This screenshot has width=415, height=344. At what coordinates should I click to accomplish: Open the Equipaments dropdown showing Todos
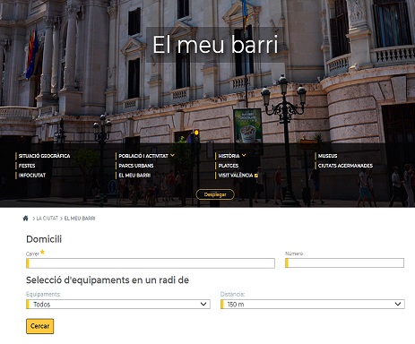[118, 305]
